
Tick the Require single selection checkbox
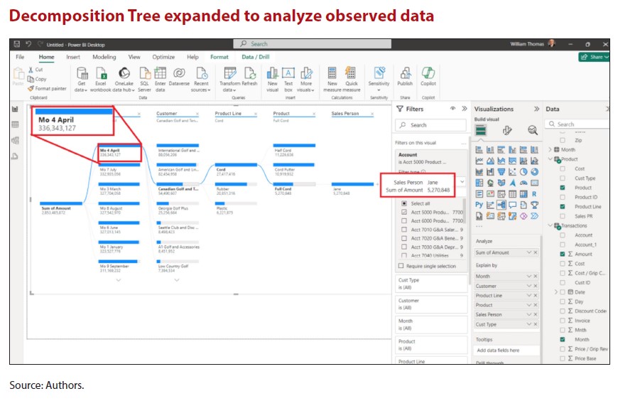[401, 266]
